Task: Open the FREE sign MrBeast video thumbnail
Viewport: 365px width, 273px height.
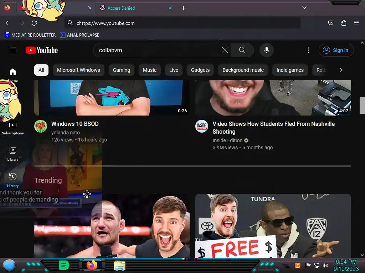Action: tap(273, 226)
